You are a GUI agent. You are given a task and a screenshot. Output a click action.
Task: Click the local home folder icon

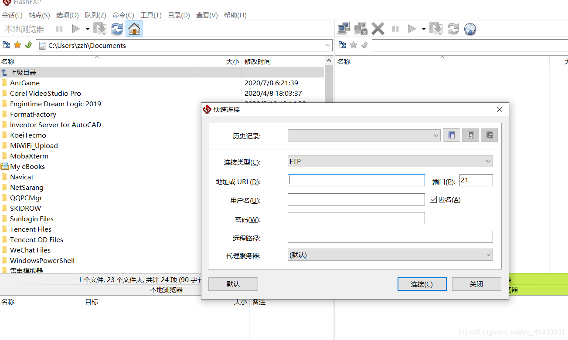point(134,29)
